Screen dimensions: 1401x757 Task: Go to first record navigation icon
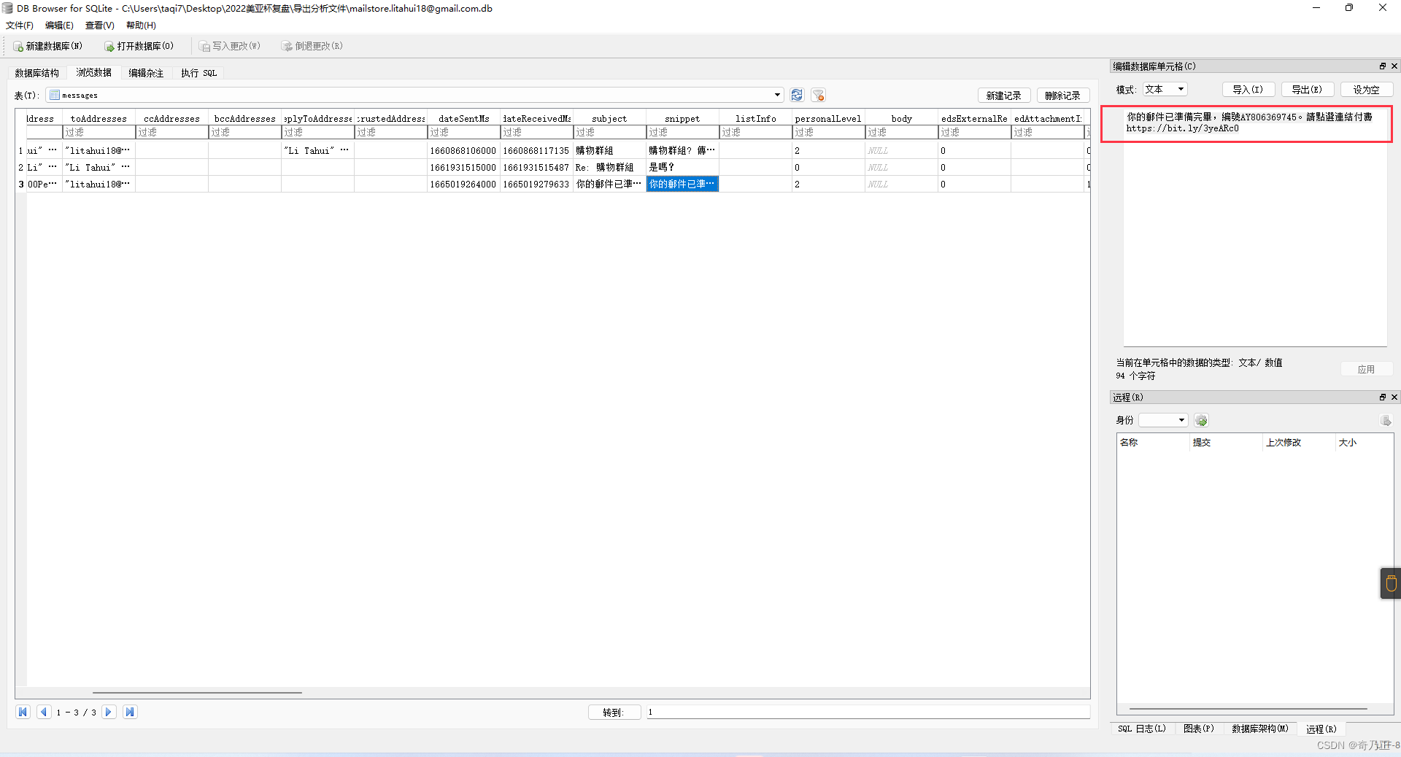tap(23, 712)
